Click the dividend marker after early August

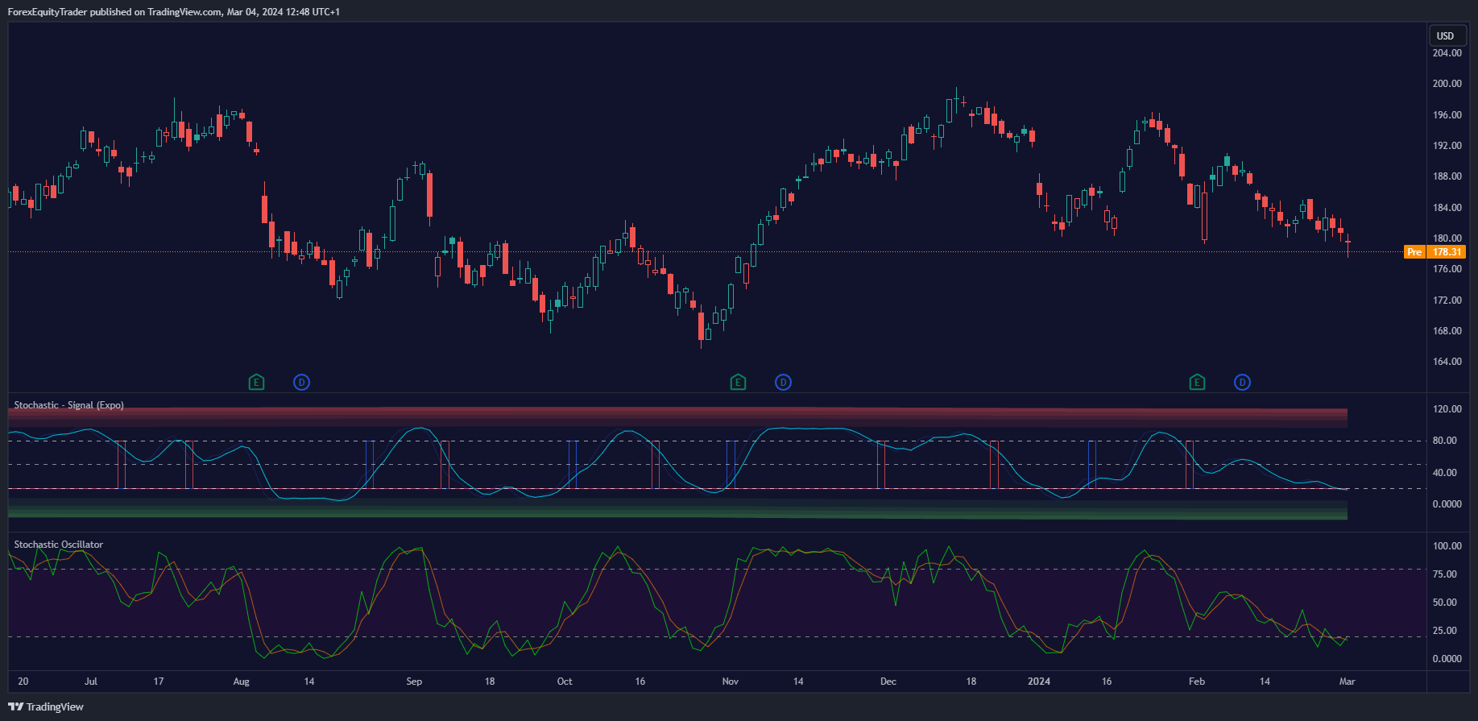(301, 382)
